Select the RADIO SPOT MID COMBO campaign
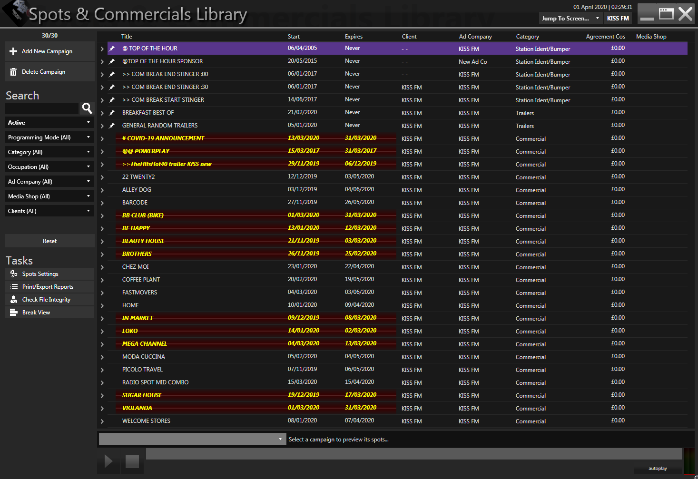 (x=397, y=382)
